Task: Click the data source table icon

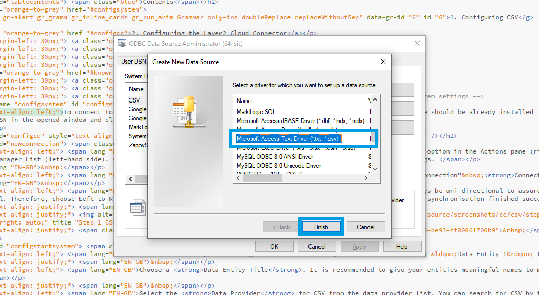Action: point(136,208)
